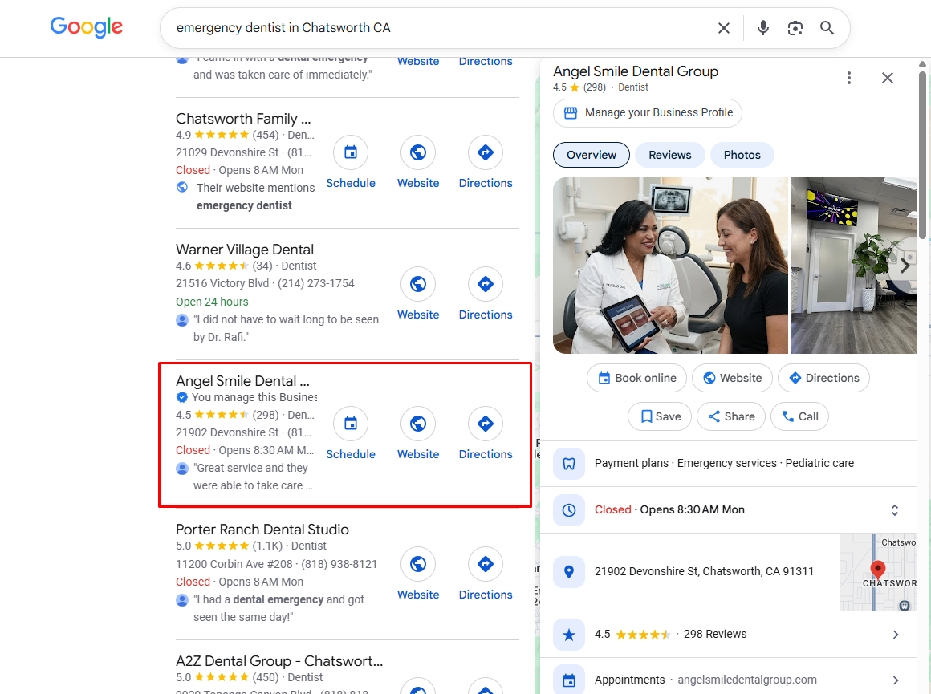931x694 pixels.
Task: Click the Google logo
Action: tap(86, 26)
